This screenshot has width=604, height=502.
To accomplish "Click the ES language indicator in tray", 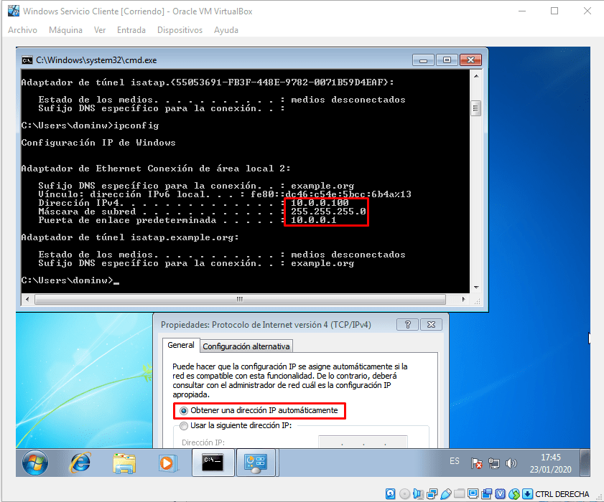I will coord(455,462).
